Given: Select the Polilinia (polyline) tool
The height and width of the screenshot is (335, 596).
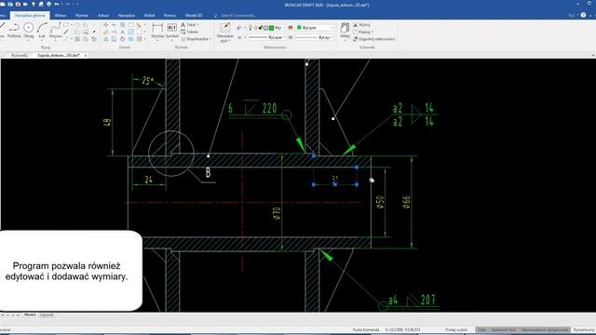Looking at the screenshot, I should pos(14,30).
